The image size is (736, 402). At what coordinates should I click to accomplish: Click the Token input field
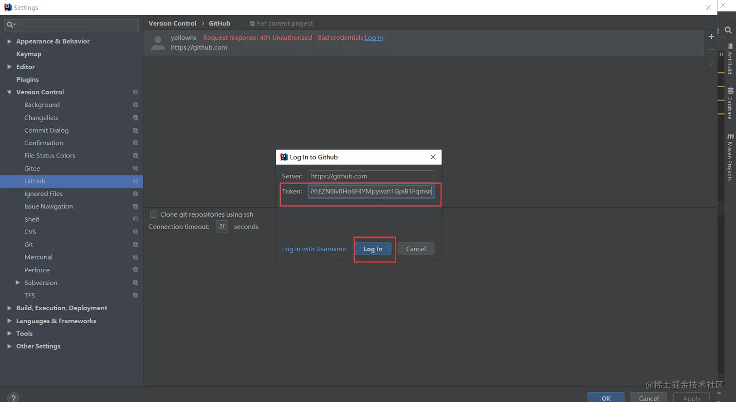371,191
